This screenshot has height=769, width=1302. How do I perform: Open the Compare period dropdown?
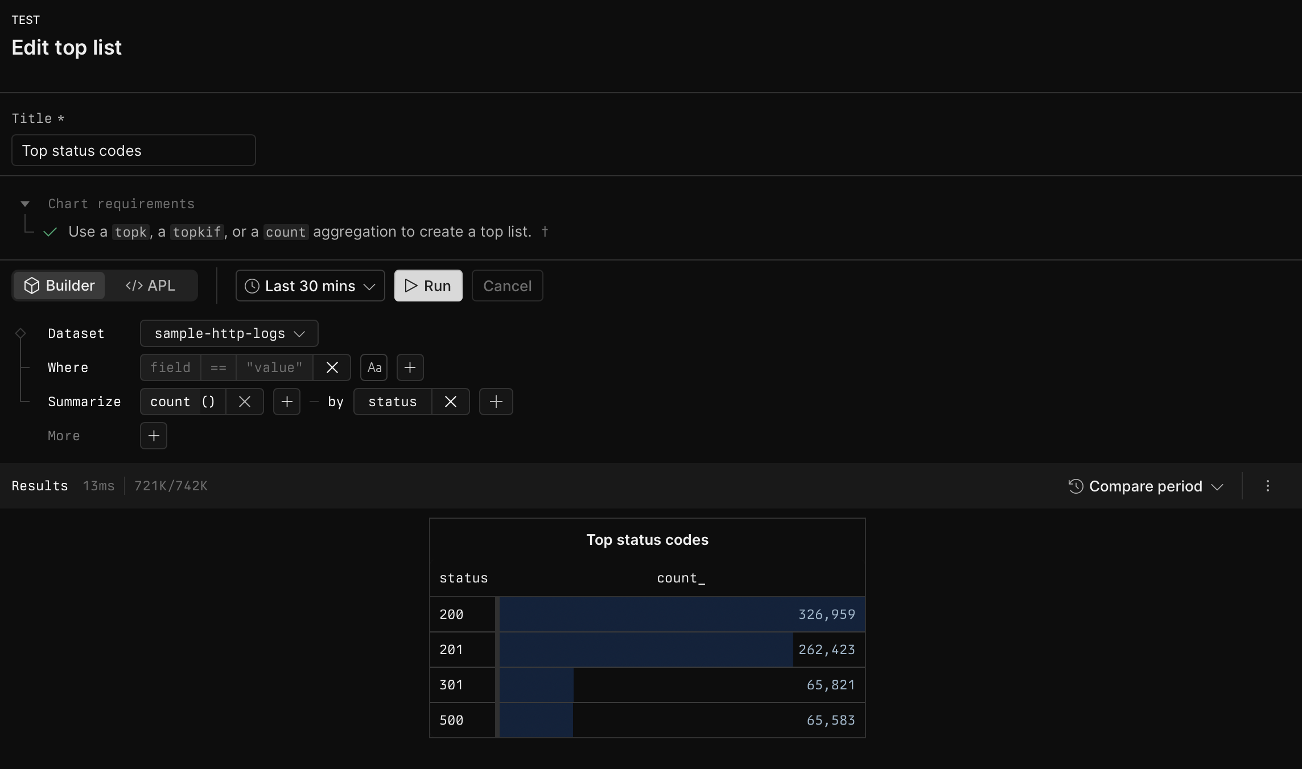tap(1145, 486)
